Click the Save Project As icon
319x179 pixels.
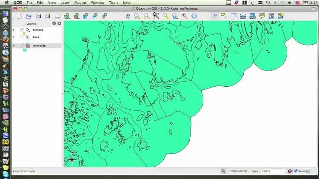[48, 16]
